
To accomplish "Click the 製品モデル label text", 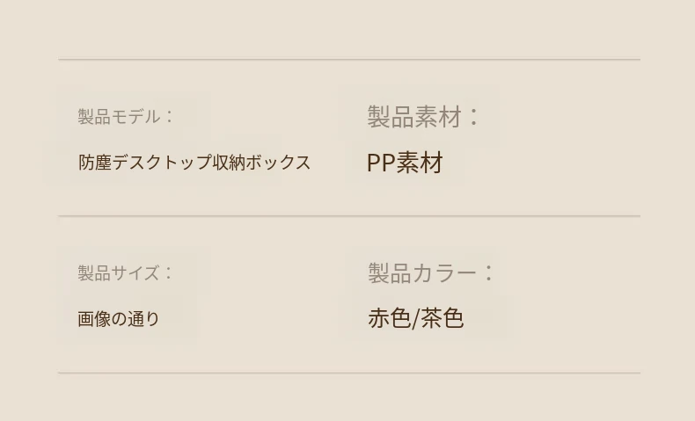I will pos(119,116).
